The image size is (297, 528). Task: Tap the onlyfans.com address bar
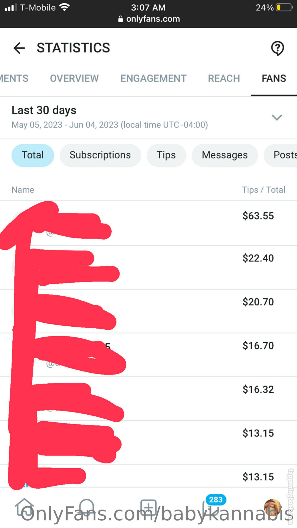[x=153, y=19]
